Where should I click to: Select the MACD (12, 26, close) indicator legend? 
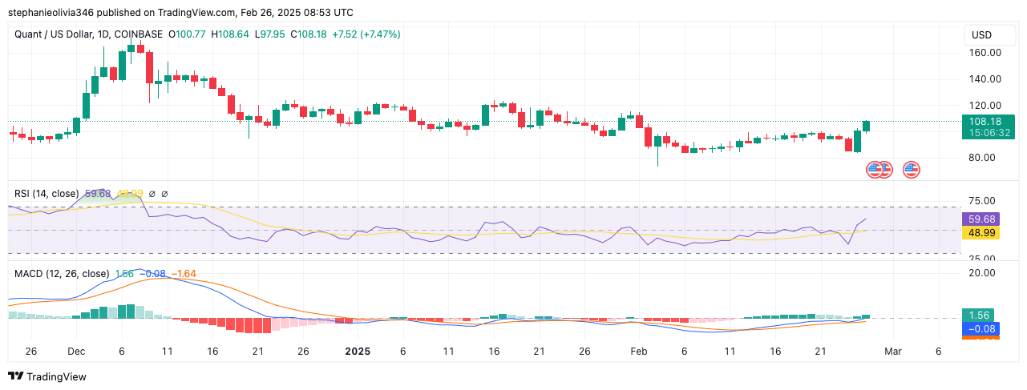pyautogui.click(x=61, y=274)
